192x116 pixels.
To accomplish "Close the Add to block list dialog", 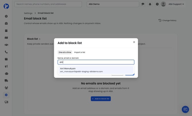I will coord(134,42).
